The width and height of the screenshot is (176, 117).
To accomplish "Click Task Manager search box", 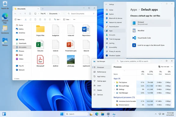I will pos(133,61).
